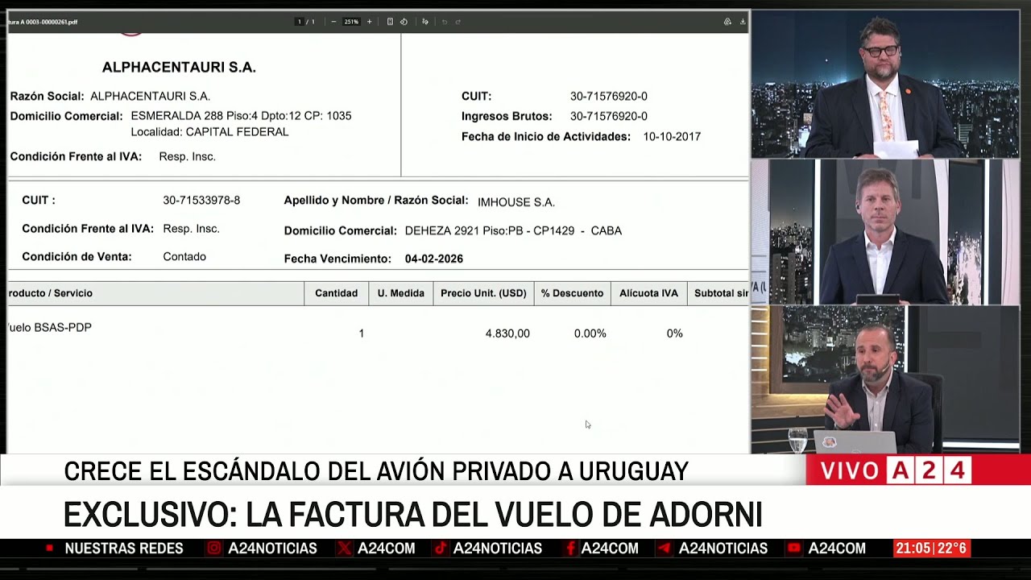Click the 'Fecha de Inicio de Actividades:' label
The height and width of the screenshot is (580, 1031).
click(x=546, y=137)
